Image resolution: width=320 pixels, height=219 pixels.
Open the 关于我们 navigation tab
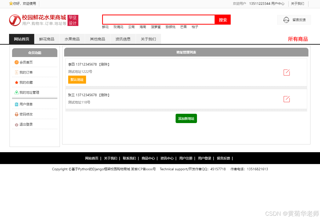click(148, 39)
